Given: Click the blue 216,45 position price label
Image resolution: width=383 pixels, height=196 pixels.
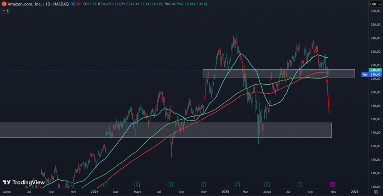Looking at the screenshot, I should pos(376,74).
